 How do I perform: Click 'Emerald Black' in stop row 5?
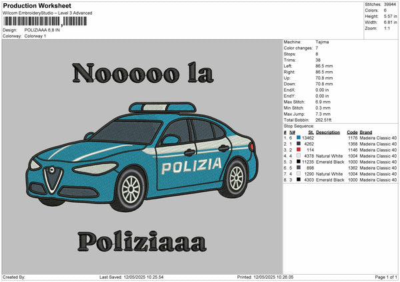coord(330,162)
